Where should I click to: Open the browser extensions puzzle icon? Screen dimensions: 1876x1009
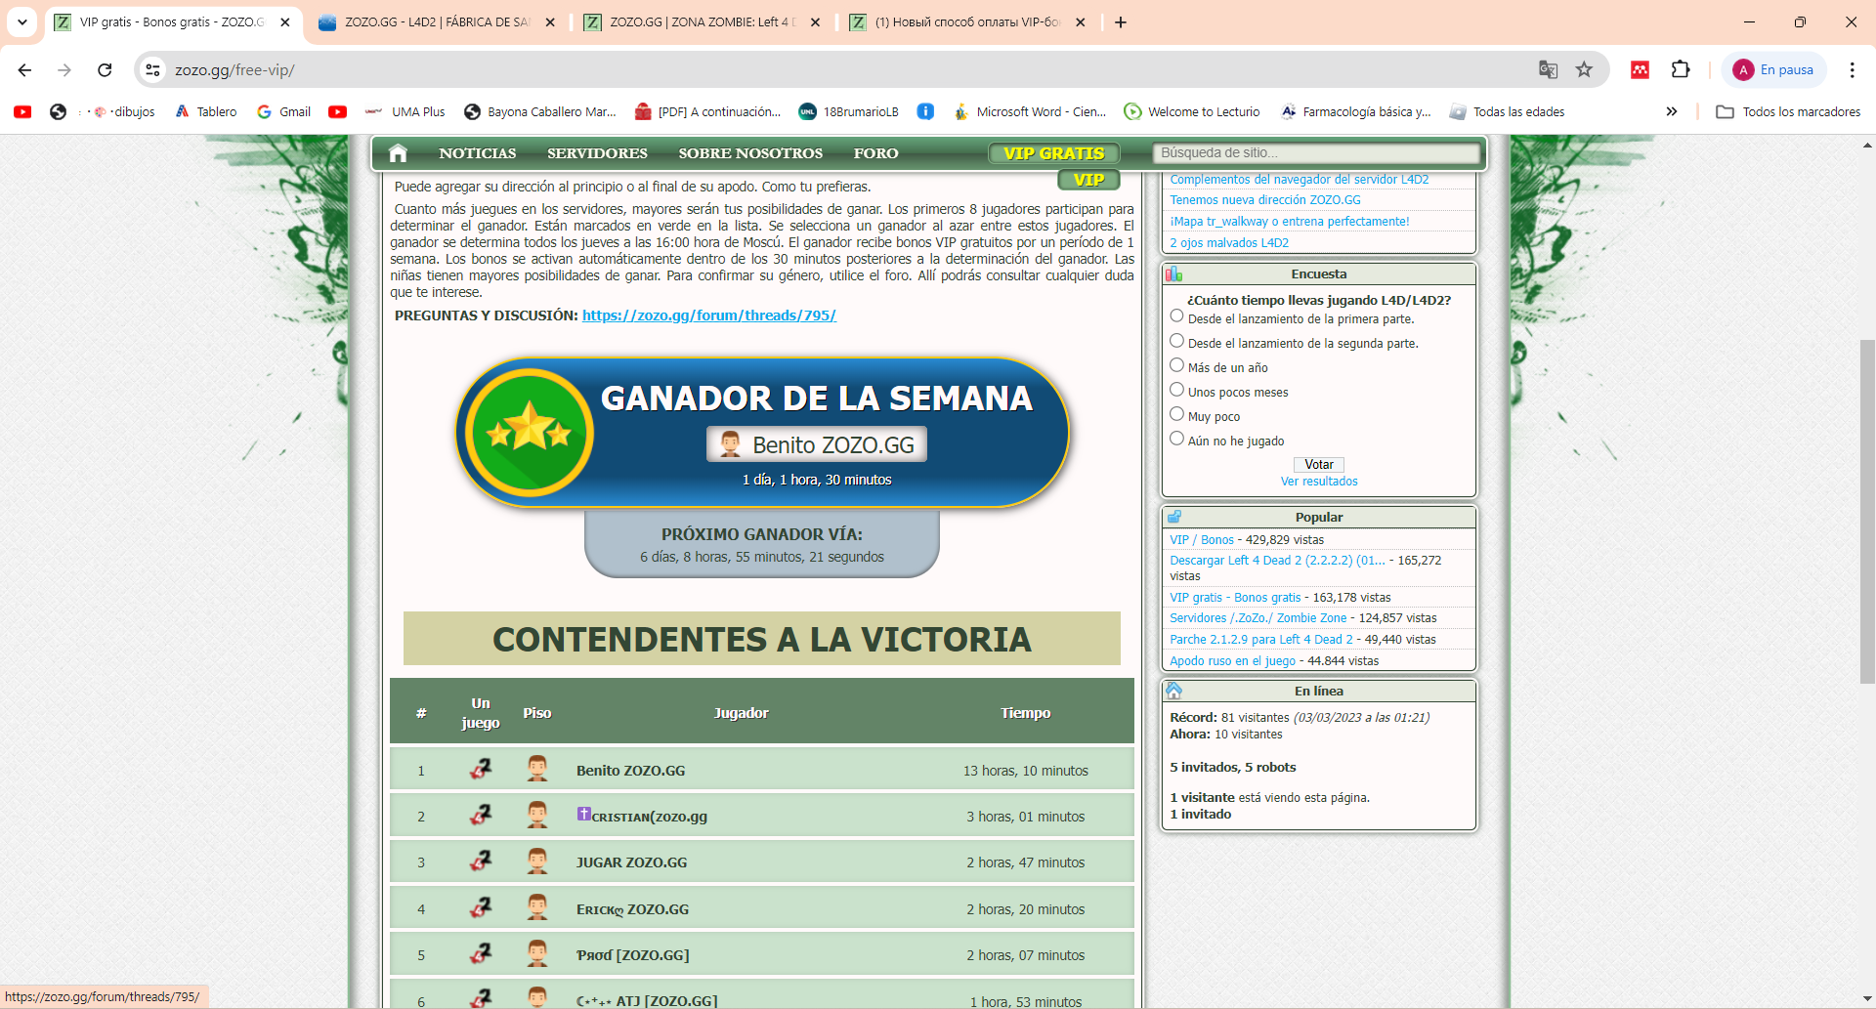(1681, 69)
